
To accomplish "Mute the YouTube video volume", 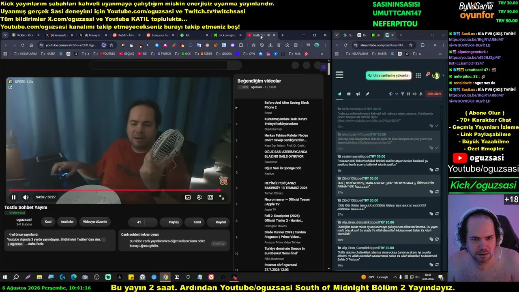I will pyautogui.click(x=26, y=197).
